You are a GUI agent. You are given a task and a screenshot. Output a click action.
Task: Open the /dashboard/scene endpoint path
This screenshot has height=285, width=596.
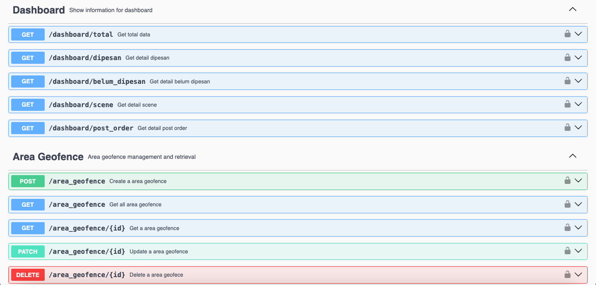tap(81, 105)
